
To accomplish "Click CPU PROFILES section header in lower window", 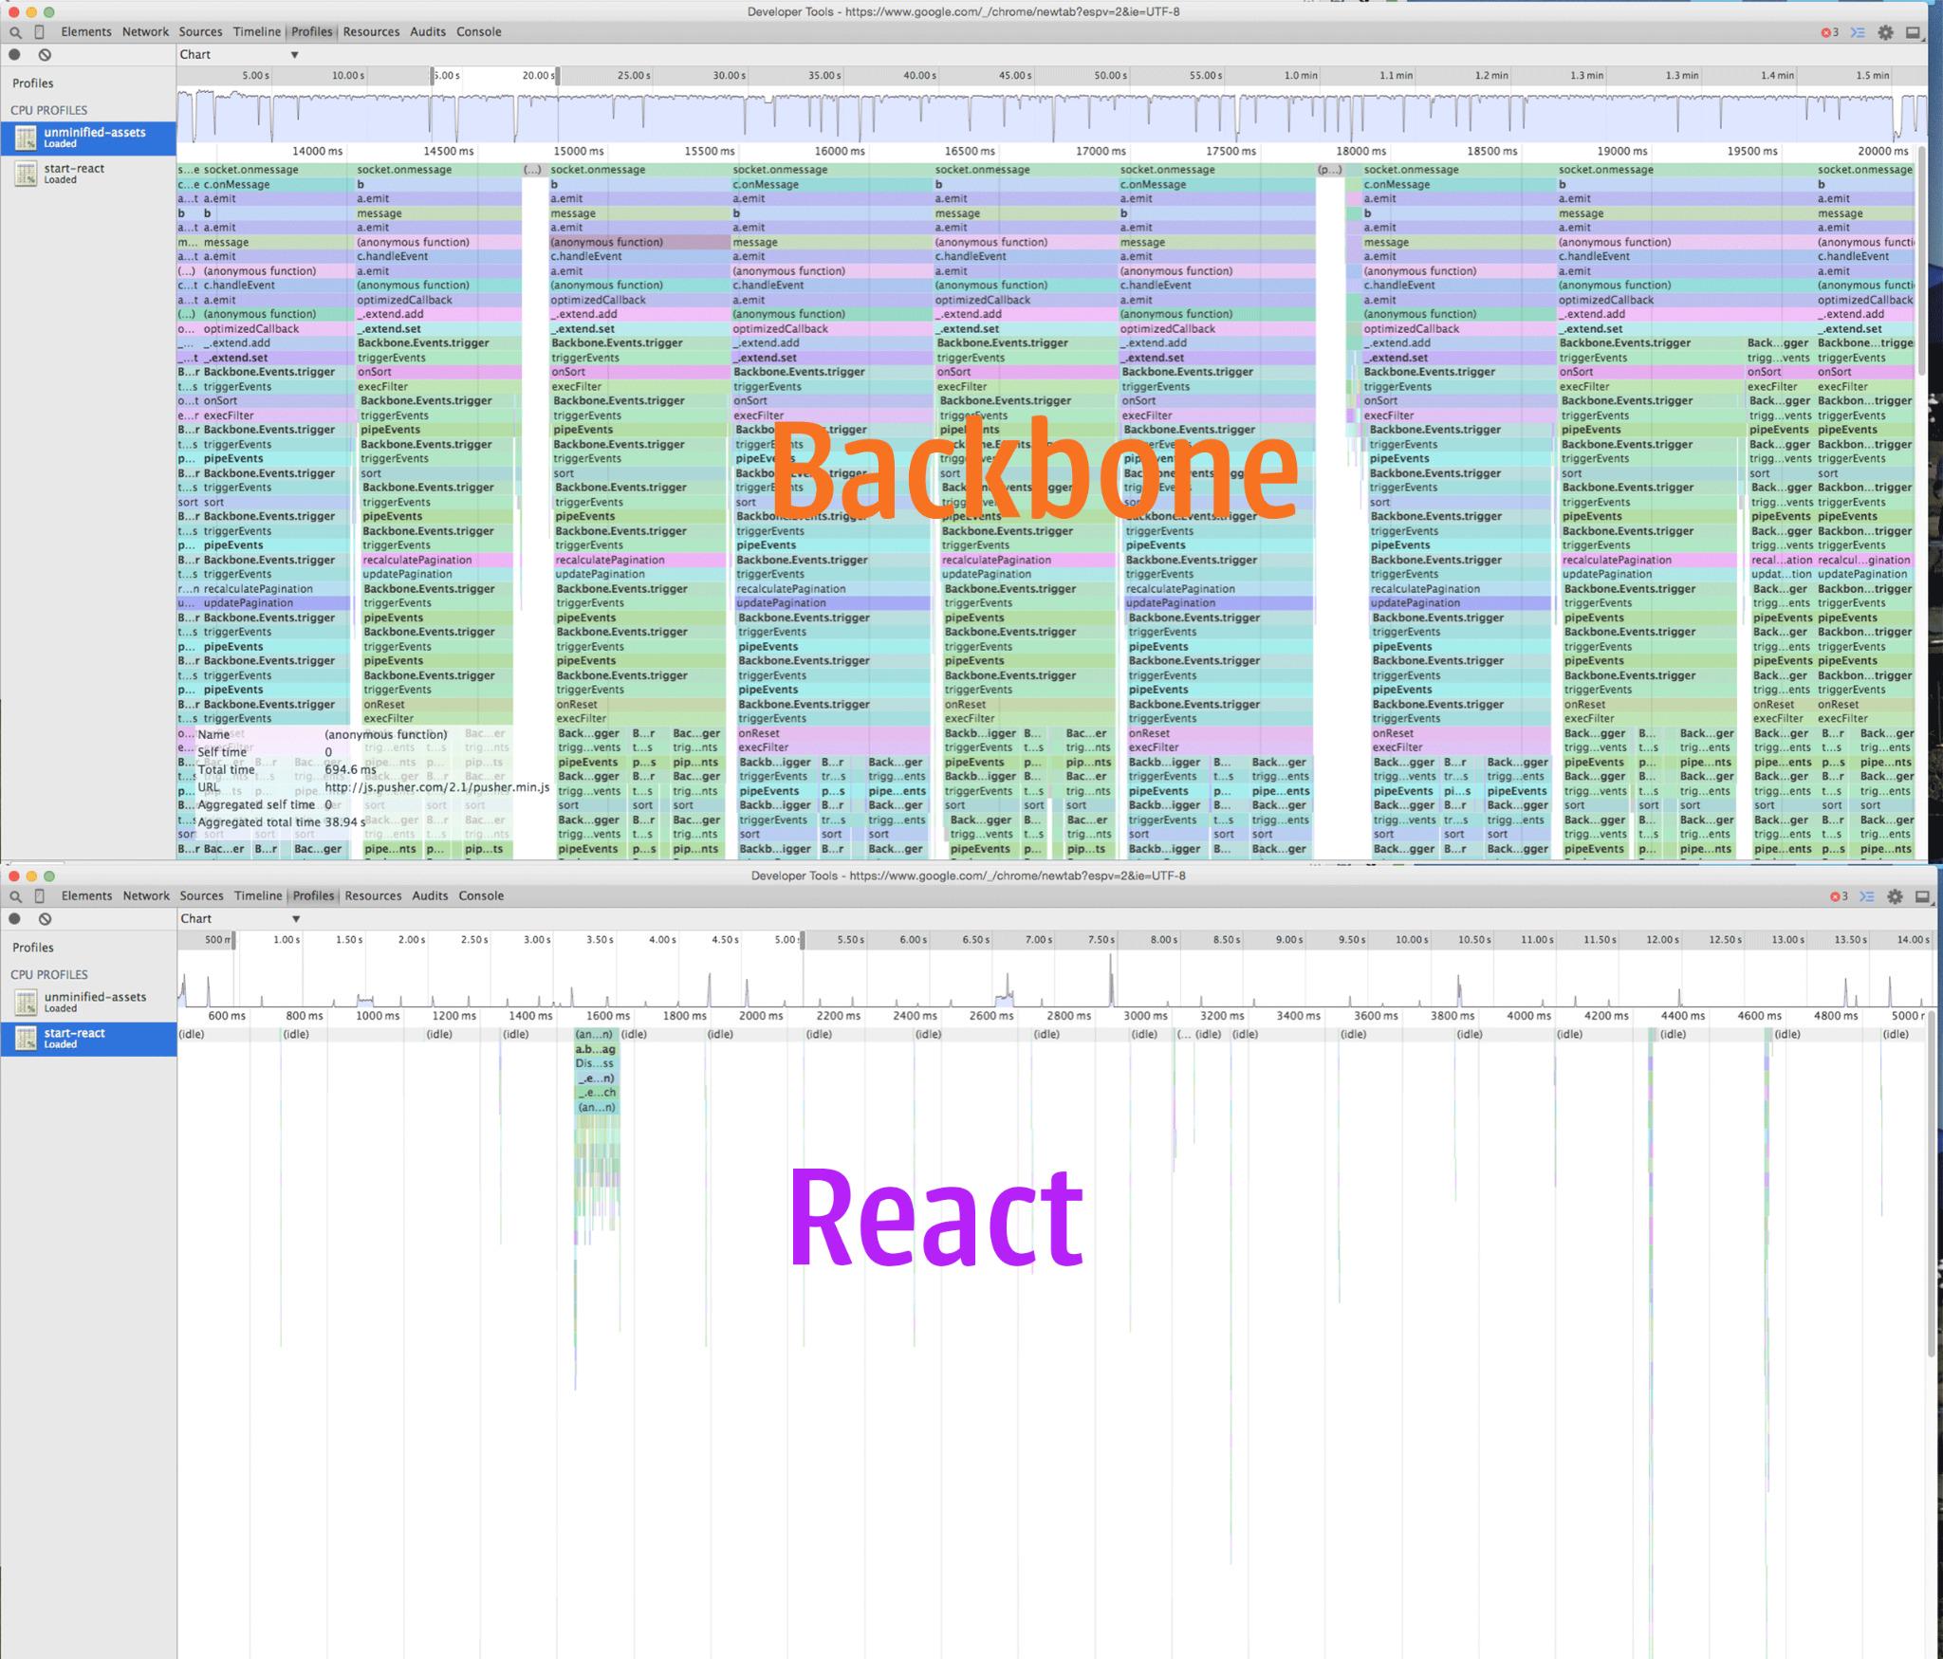I will (x=48, y=975).
